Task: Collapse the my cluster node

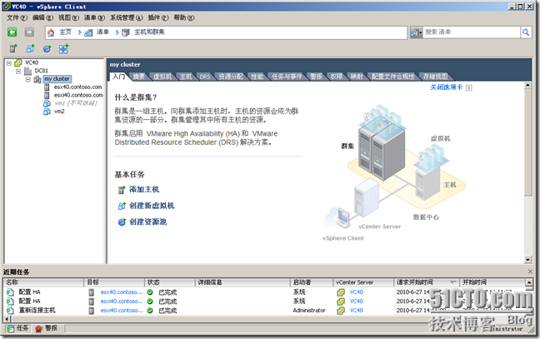Action: point(27,79)
